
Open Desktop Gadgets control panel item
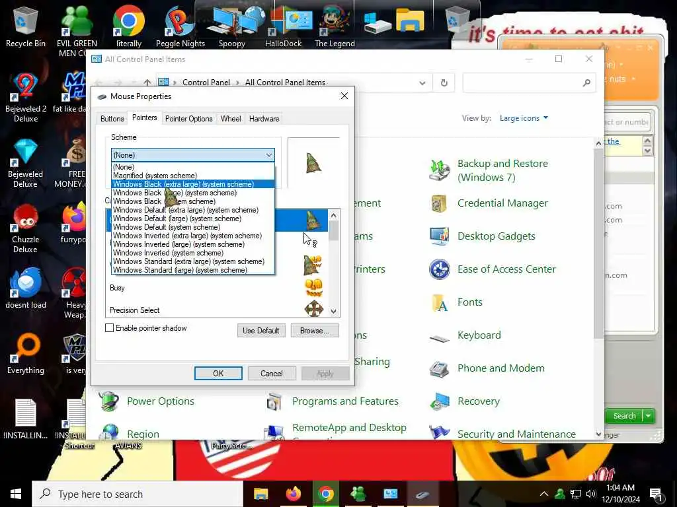[x=482, y=236]
